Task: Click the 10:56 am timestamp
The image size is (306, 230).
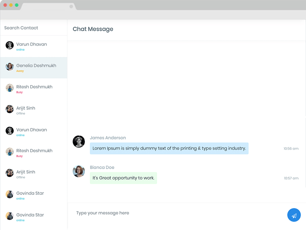Action: point(291,149)
